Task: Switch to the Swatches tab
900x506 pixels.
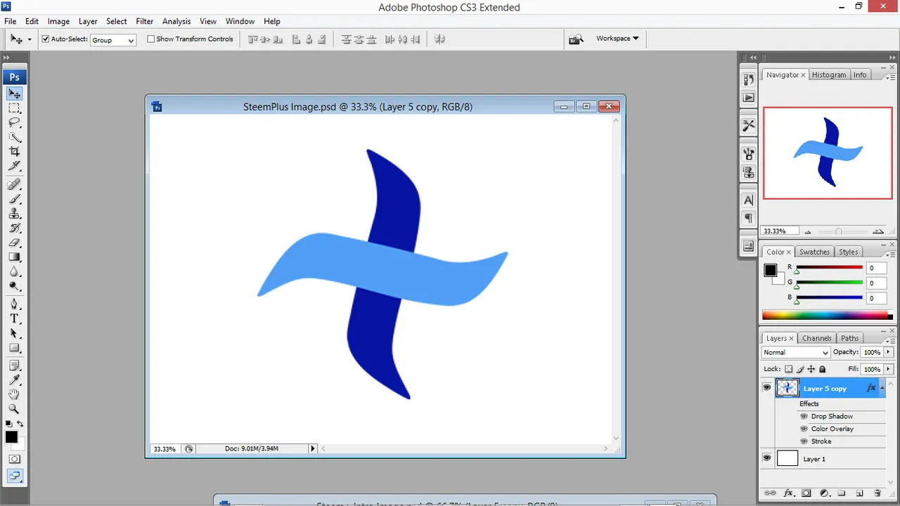Action: pos(814,252)
